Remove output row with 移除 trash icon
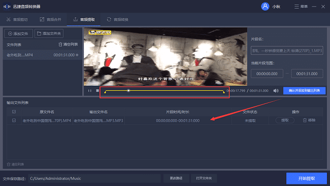The height and width of the screenshot is (186, 330). (305, 120)
